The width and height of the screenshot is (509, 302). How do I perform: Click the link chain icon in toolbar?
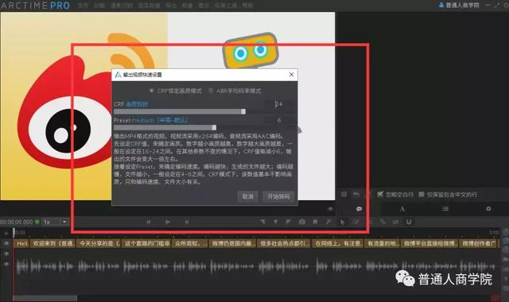coord(383,222)
